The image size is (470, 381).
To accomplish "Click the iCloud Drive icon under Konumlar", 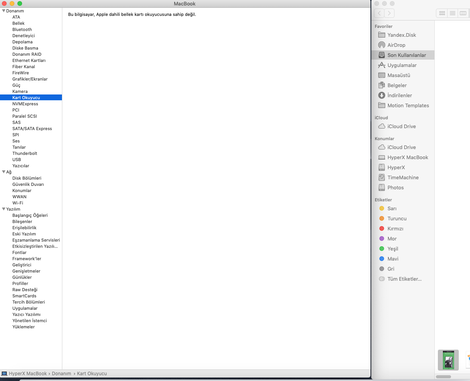I will [x=382, y=147].
